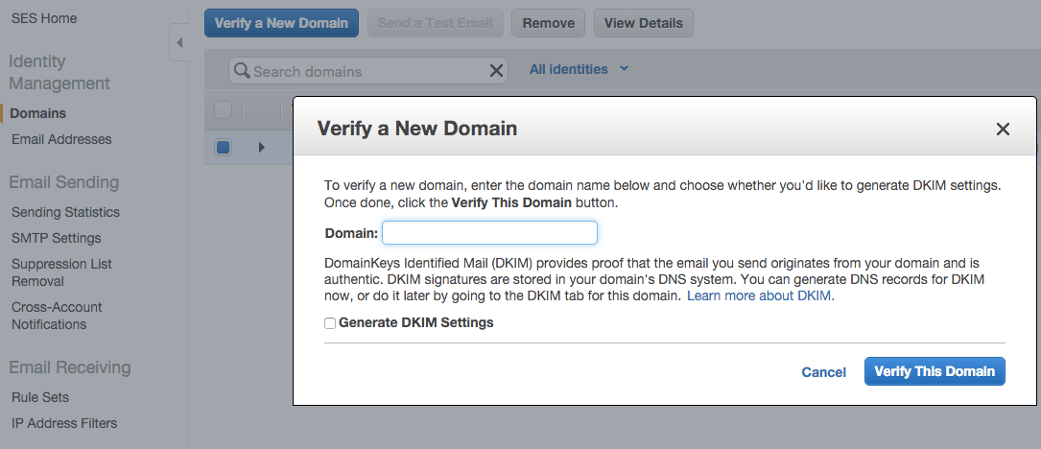Close the Verify a New Domain dialog
Viewport: 1041px width, 449px height.
pyautogui.click(x=1003, y=130)
